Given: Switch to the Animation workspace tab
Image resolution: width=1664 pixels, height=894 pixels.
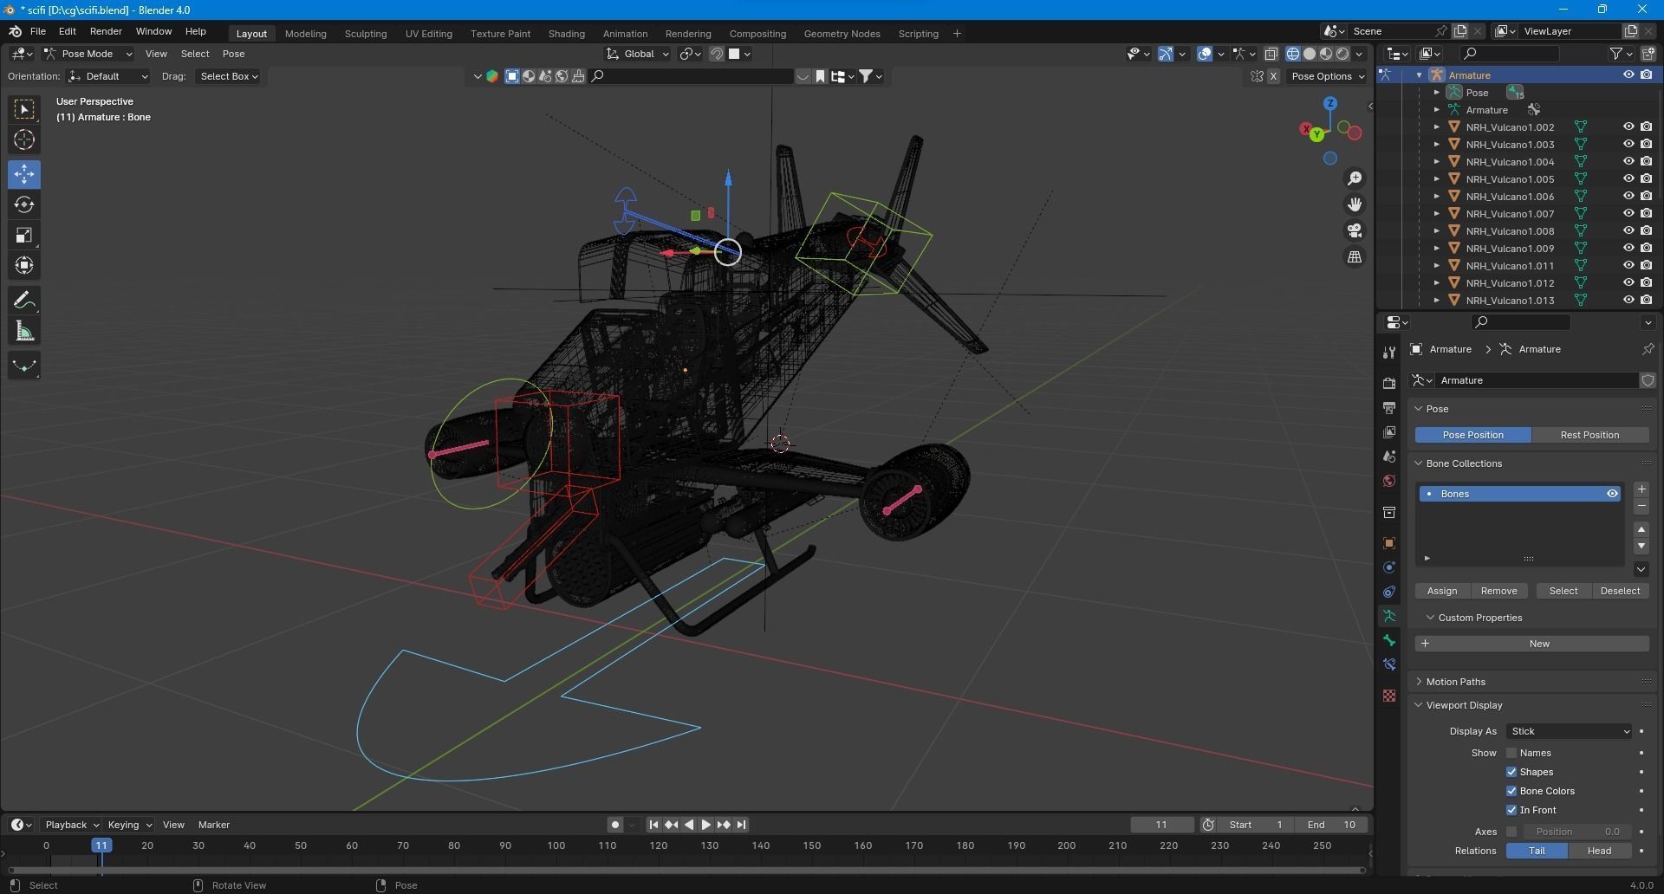Looking at the screenshot, I should [625, 34].
